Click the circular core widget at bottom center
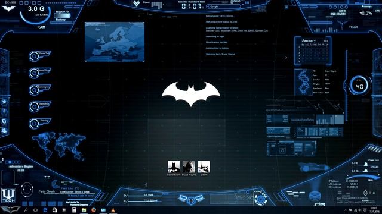 260,199
